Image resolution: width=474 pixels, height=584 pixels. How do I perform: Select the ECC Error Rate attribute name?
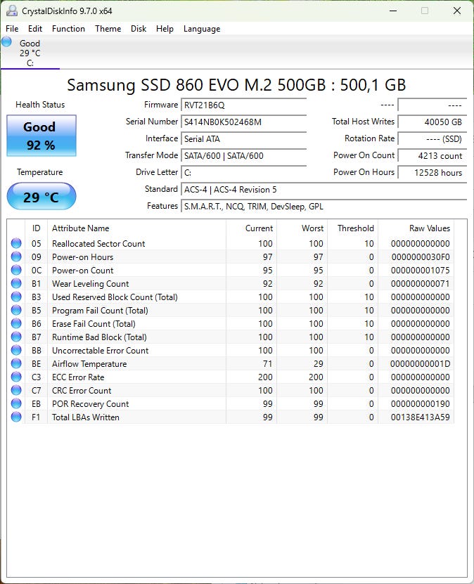[78, 377]
